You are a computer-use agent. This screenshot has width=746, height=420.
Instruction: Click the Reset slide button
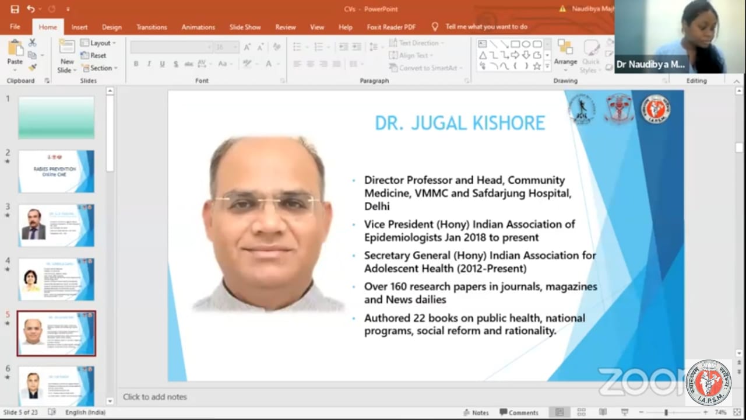pos(93,55)
